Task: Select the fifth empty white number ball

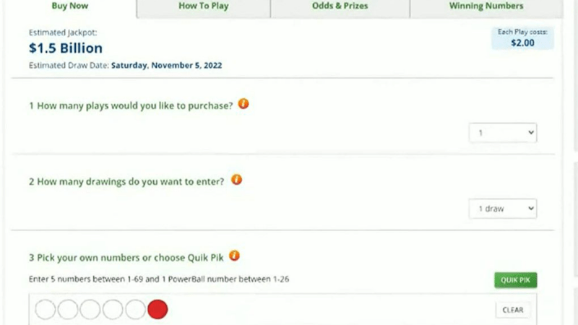Action: point(135,309)
